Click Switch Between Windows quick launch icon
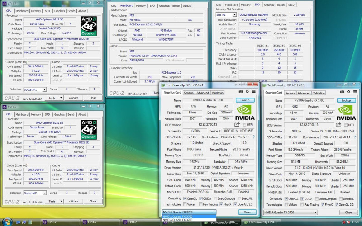Screen dimensions: 362x226 (24, 222)
